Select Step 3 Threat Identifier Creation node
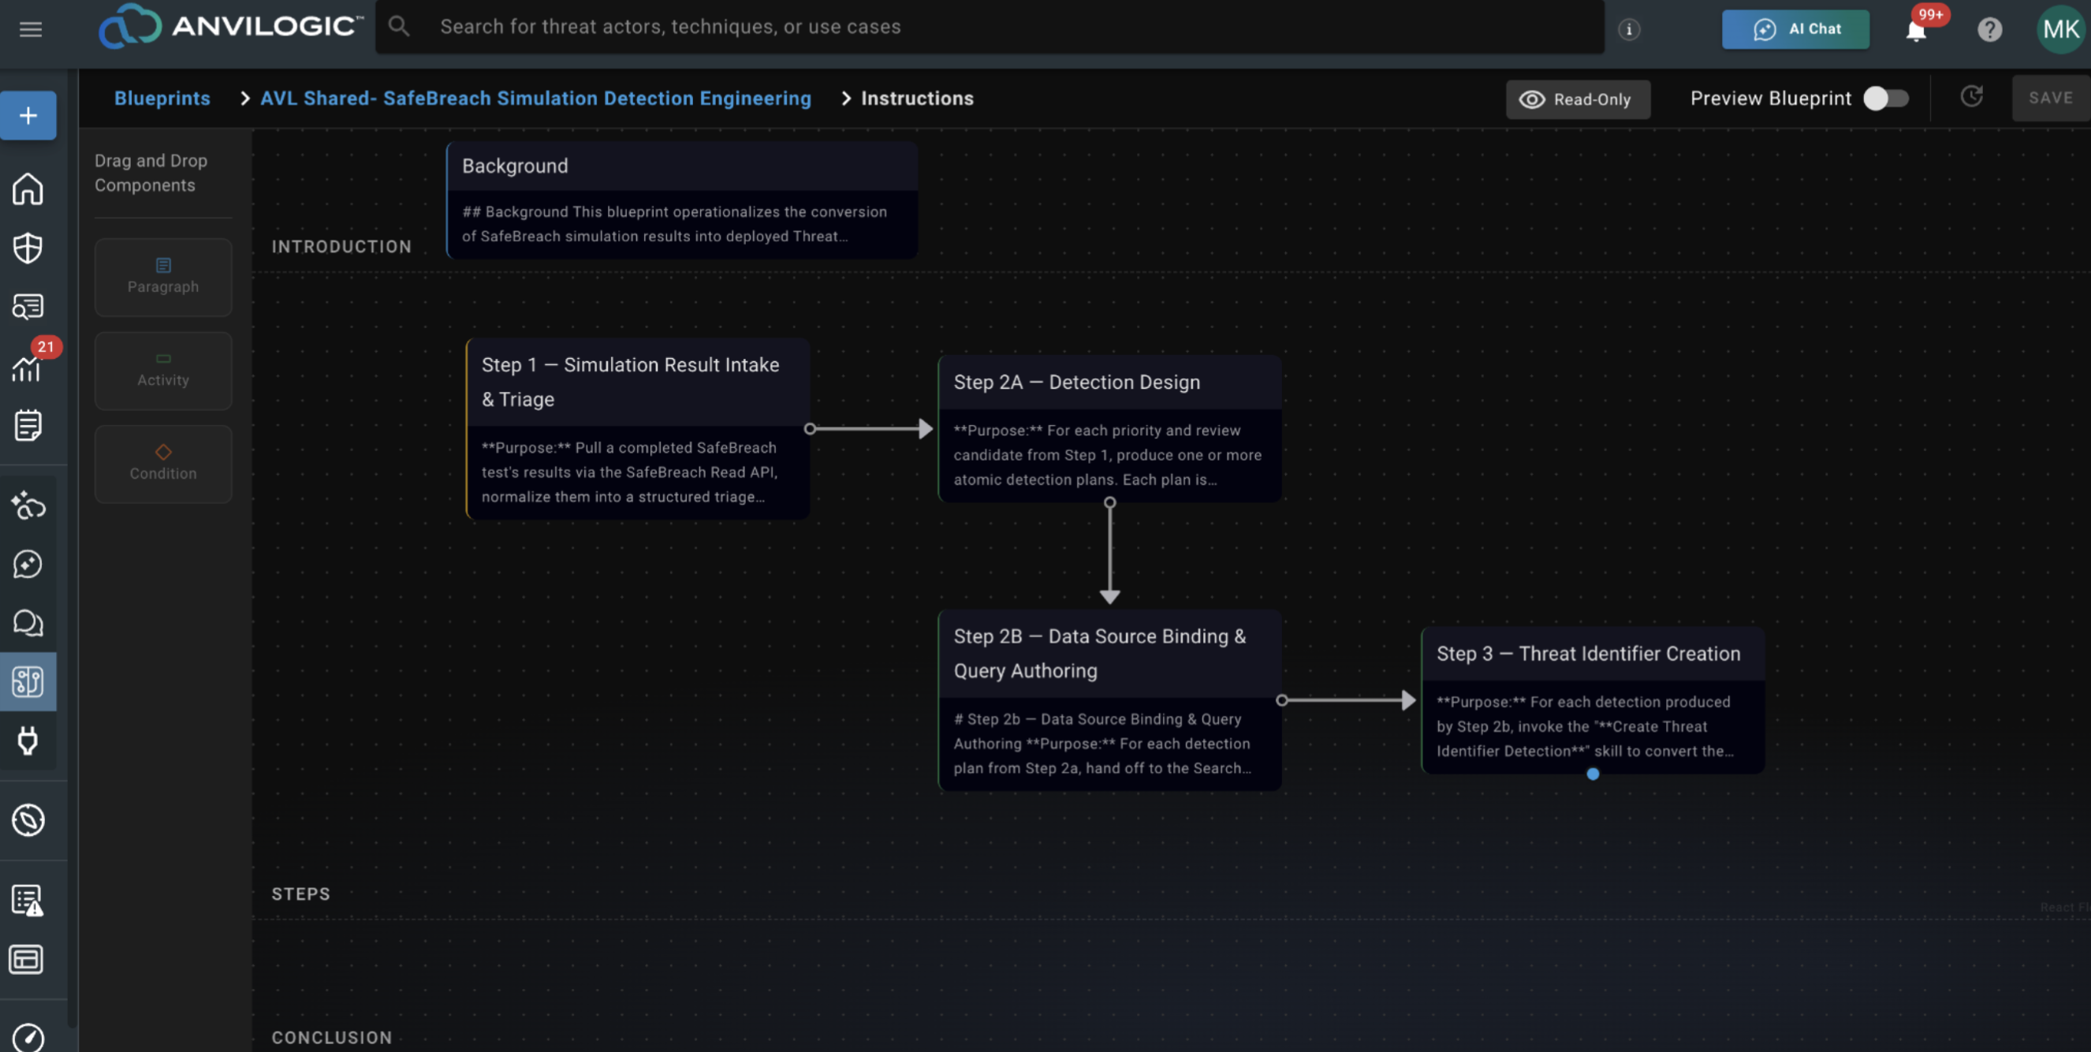2091x1052 pixels. point(1593,699)
